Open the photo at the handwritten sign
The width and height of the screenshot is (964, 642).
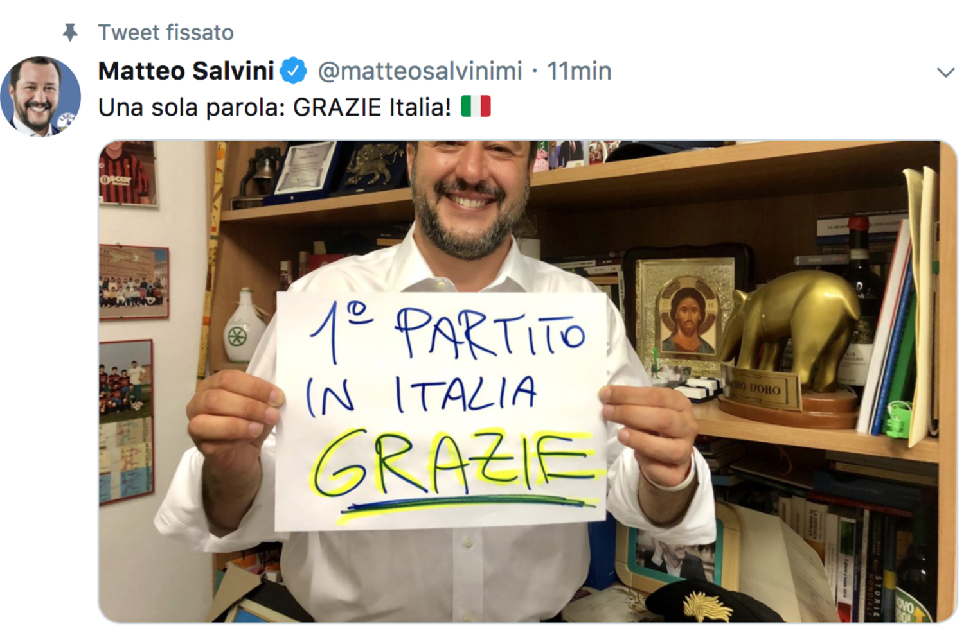point(441,411)
